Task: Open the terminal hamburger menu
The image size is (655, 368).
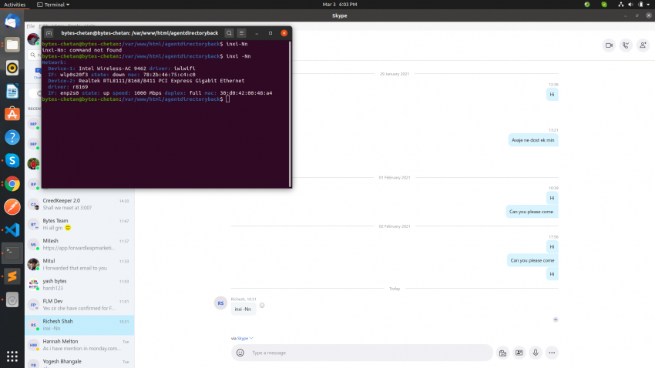Action: [x=241, y=33]
